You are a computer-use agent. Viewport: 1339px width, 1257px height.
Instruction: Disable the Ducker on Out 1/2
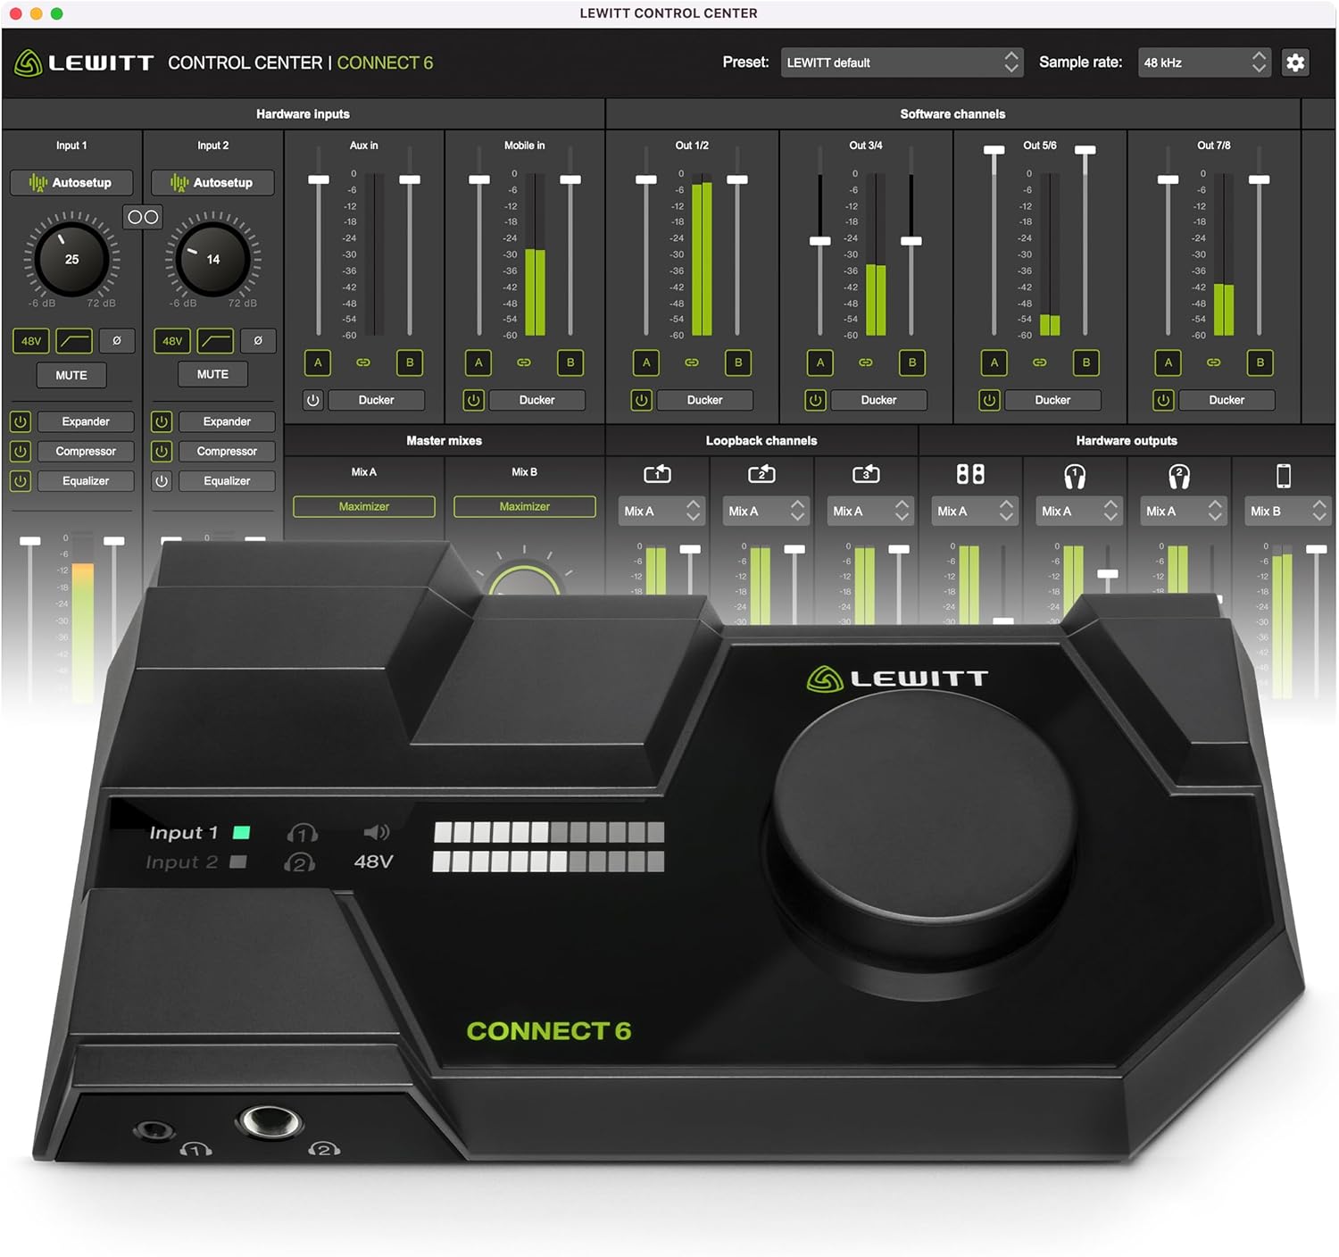tap(644, 400)
